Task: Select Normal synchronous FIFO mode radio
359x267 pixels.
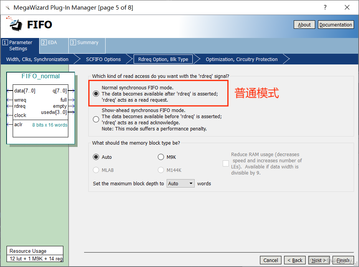Action: click(96, 94)
